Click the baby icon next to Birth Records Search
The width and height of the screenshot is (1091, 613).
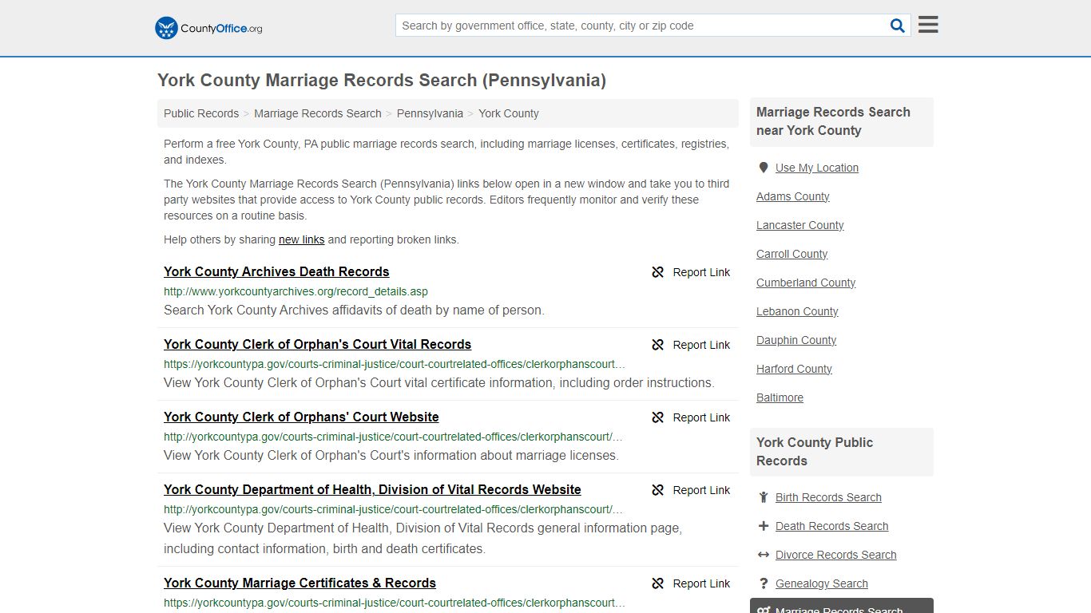click(x=764, y=497)
